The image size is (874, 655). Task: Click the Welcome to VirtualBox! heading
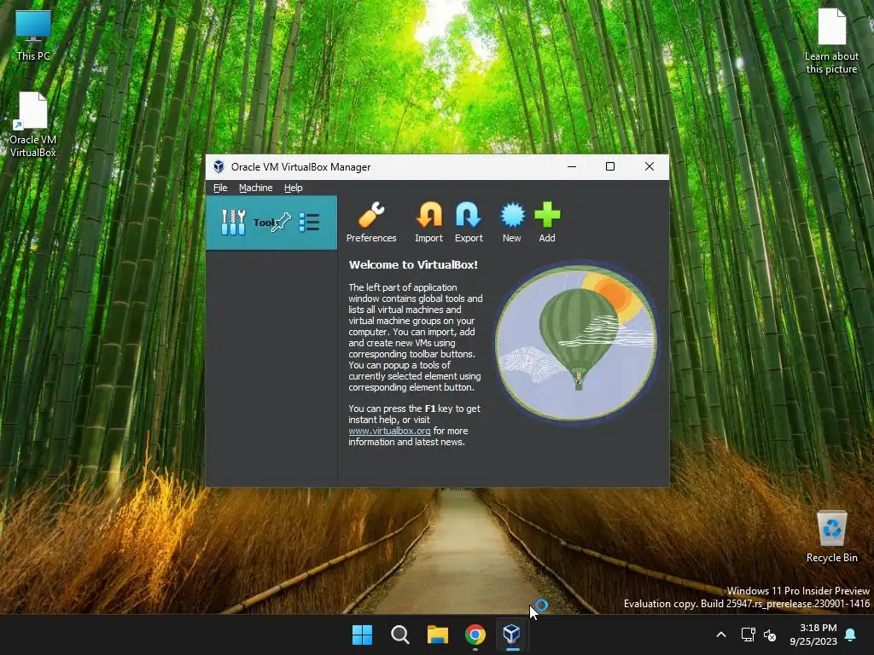click(413, 264)
